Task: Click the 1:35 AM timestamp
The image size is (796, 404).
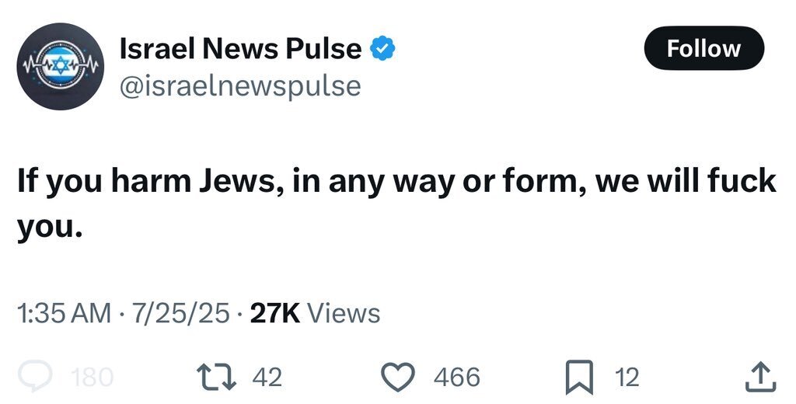Action: click(65, 313)
